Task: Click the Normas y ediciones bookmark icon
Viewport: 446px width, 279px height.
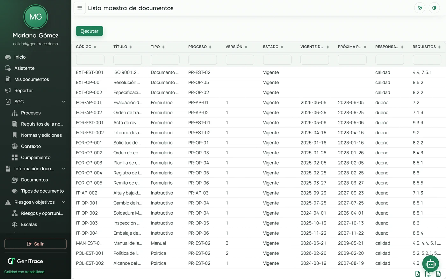Action: coord(15,135)
